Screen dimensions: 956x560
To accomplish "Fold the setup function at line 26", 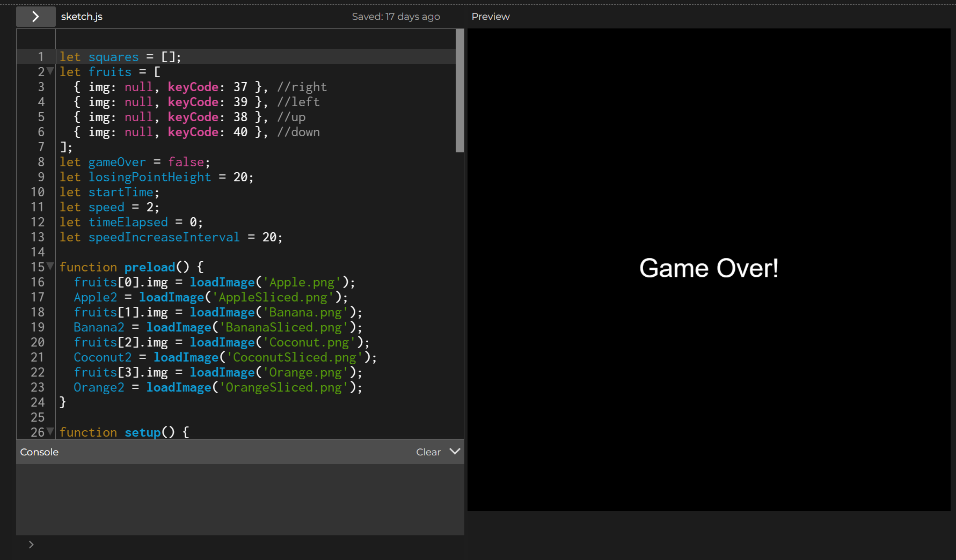I will click(50, 432).
